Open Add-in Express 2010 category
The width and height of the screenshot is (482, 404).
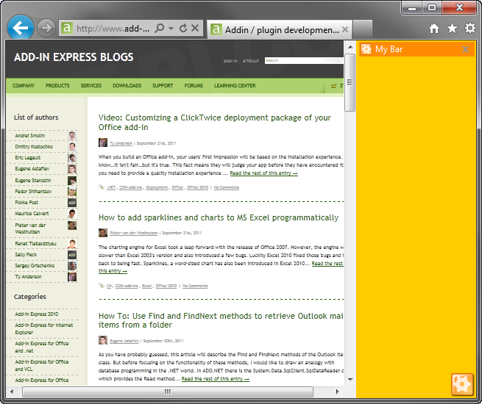pyautogui.click(x=37, y=314)
